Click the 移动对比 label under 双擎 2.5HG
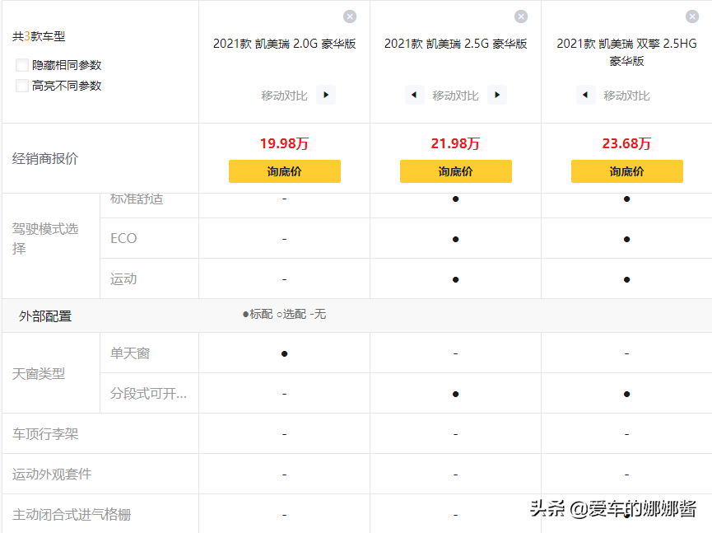This screenshot has height=533, width=712. click(x=626, y=96)
